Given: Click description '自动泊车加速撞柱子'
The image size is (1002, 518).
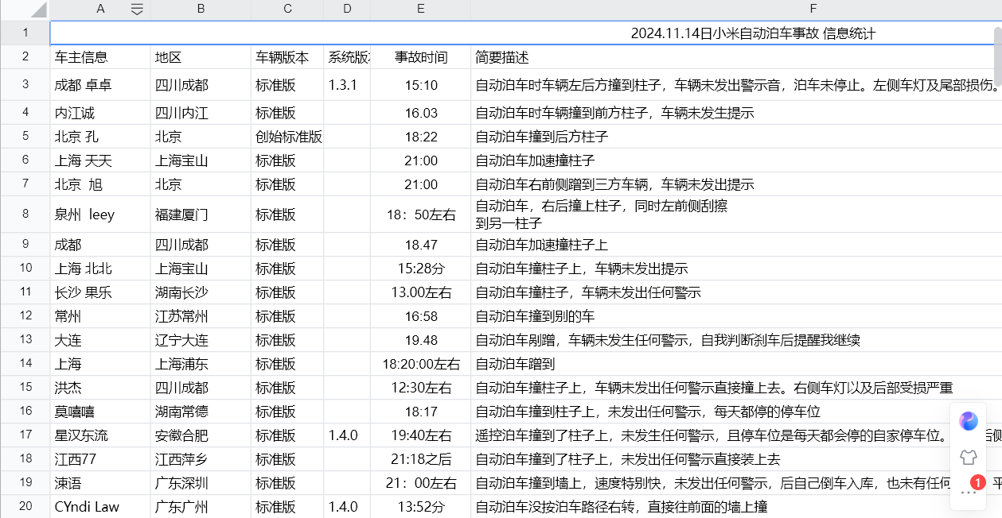Looking at the screenshot, I should 535,160.
